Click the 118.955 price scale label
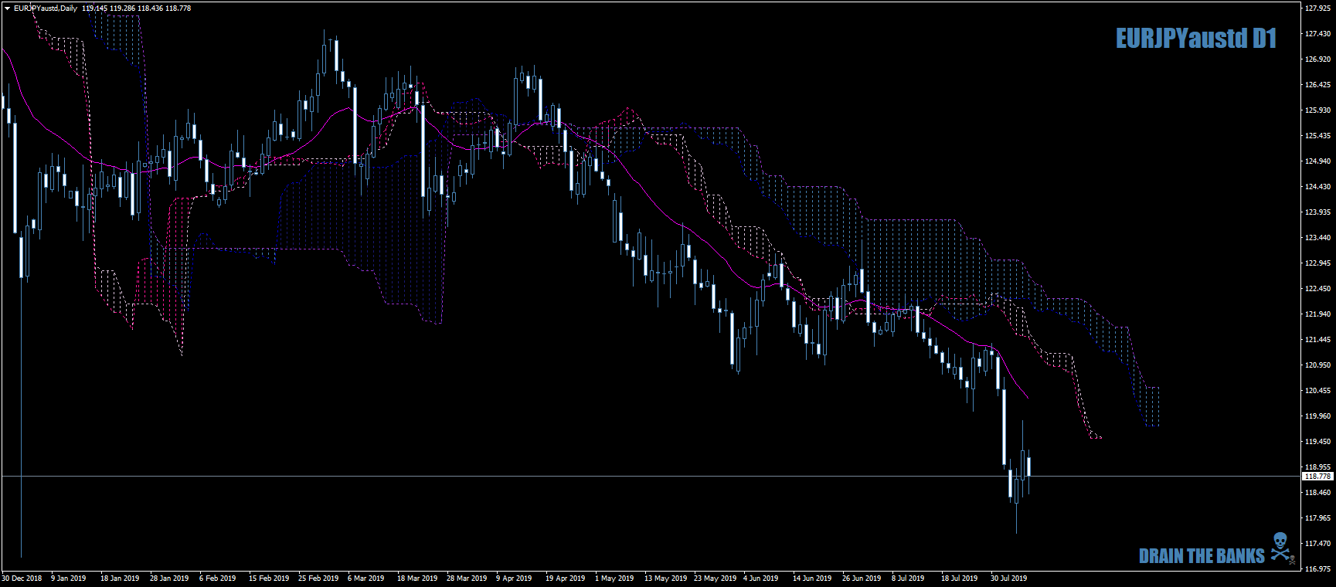The image size is (1336, 587). click(x=1318, y=467)
